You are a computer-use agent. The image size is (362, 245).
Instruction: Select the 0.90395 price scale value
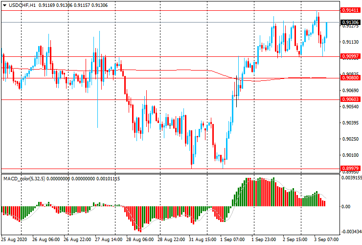pyautogui.click(x=350, y=123)
